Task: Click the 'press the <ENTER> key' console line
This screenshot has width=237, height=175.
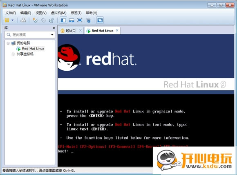Action: pos(91,116)
